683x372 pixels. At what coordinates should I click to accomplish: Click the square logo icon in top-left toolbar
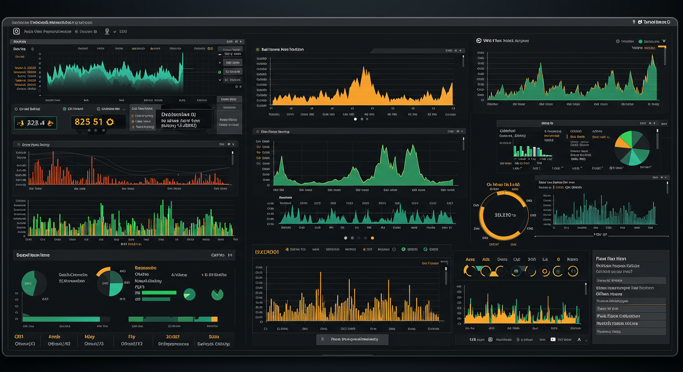[x=16, y=31]
